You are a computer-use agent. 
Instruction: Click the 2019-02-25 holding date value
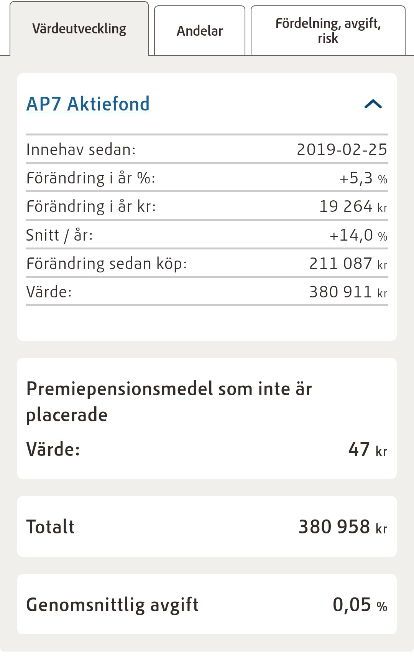click(342, 150)
